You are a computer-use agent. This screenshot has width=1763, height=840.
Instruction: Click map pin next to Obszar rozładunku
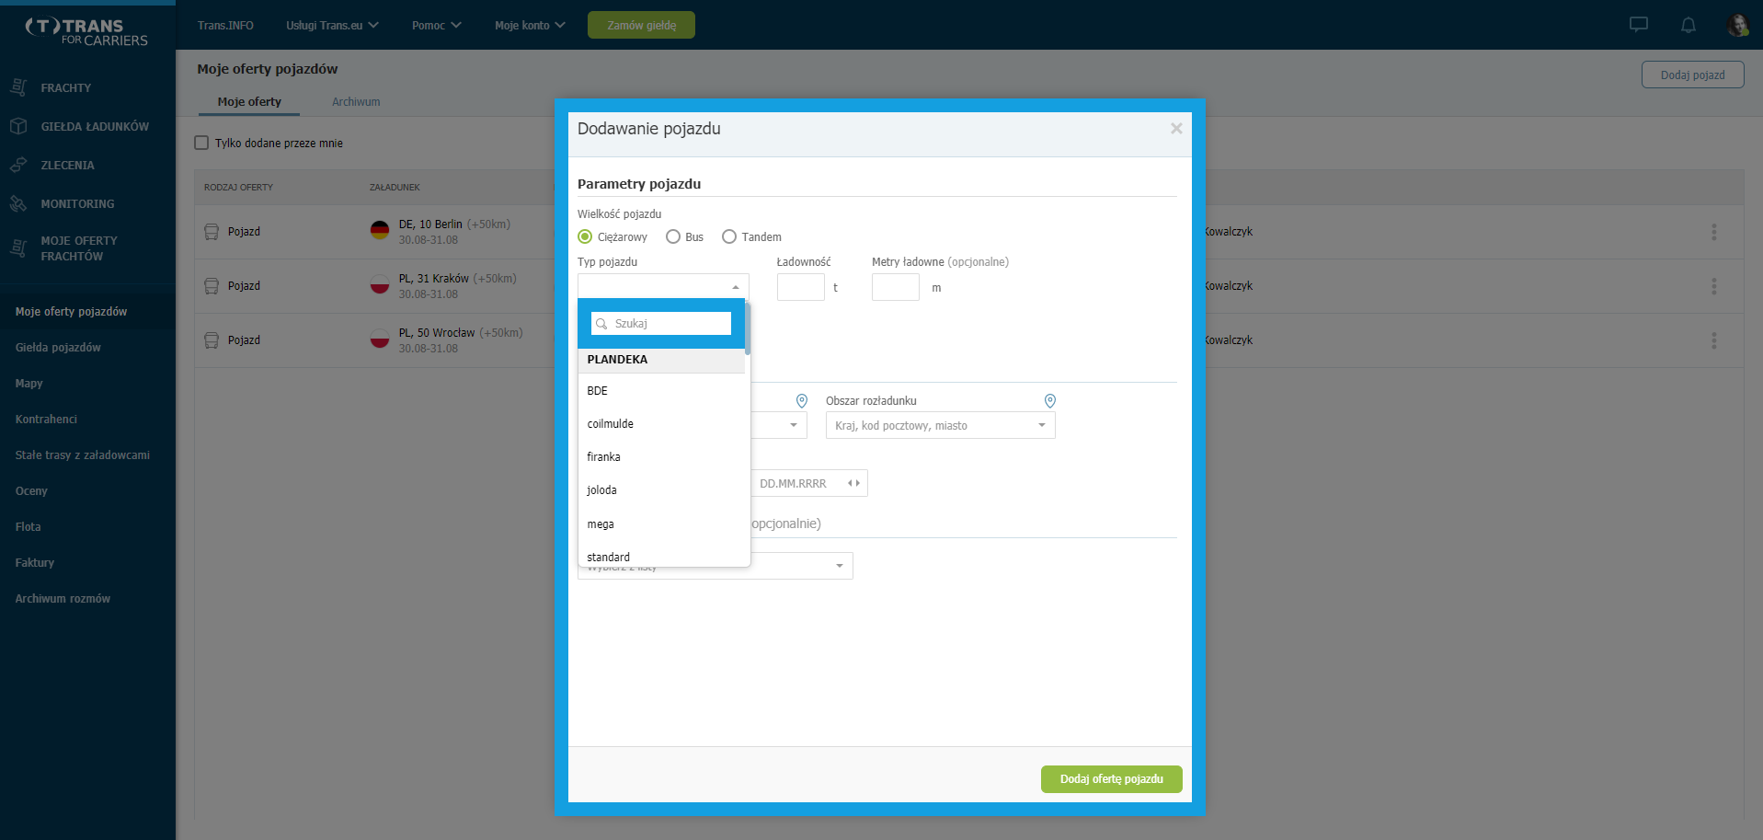(x=1050, y=400)
